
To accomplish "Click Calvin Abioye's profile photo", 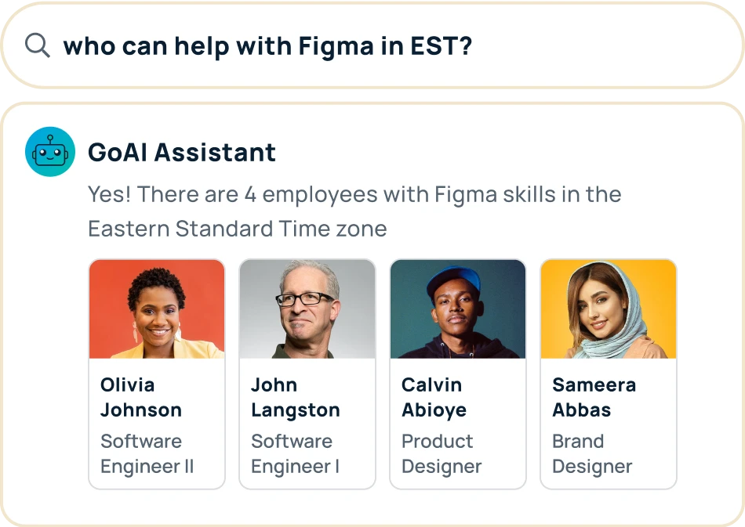I will (x=457, y=309).
